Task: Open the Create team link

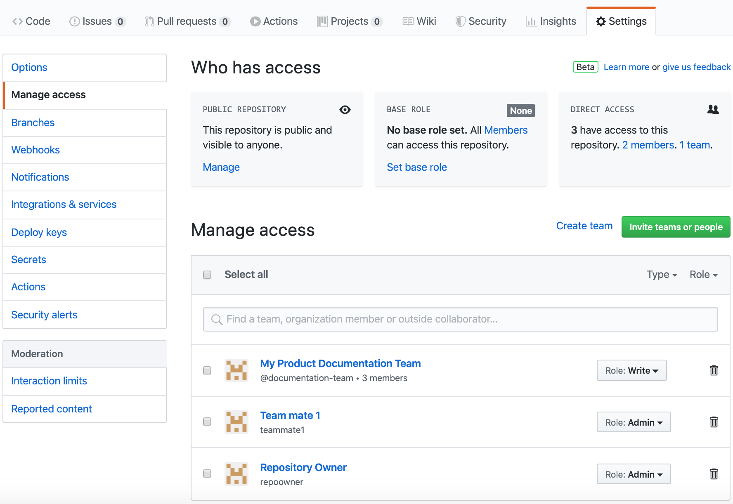Action: pyautogui.click(x=584, y=226)
